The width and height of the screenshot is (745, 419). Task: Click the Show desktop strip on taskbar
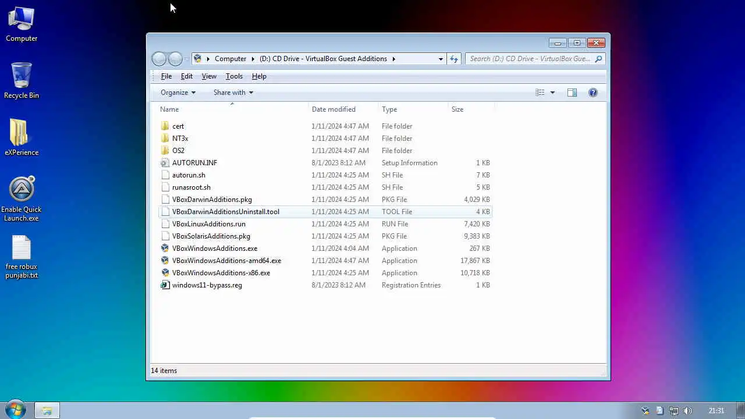(740, 411)
